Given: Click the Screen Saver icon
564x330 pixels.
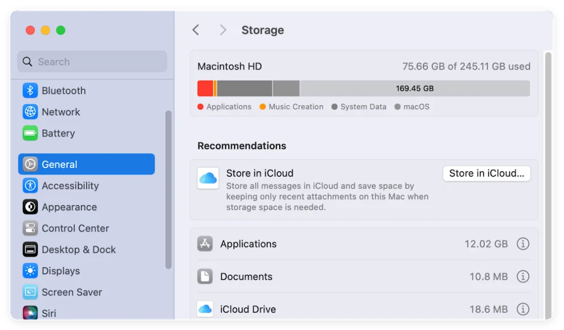Looking at the screenshot, I should (30, 292).
